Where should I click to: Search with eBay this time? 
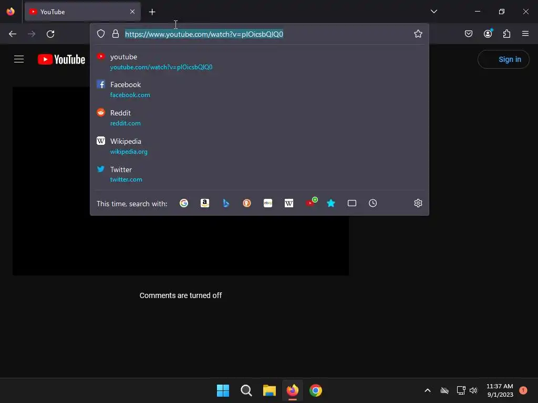pyautogui.click(x=268, y=203)
